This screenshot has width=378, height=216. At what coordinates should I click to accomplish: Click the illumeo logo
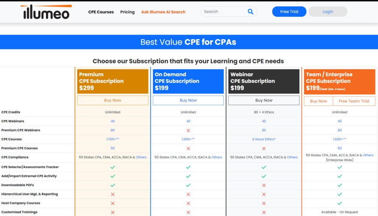(x=46, y=12)
